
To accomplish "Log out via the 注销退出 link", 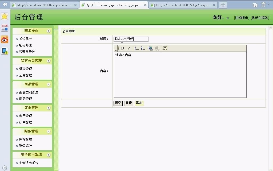I will point(241,18).
